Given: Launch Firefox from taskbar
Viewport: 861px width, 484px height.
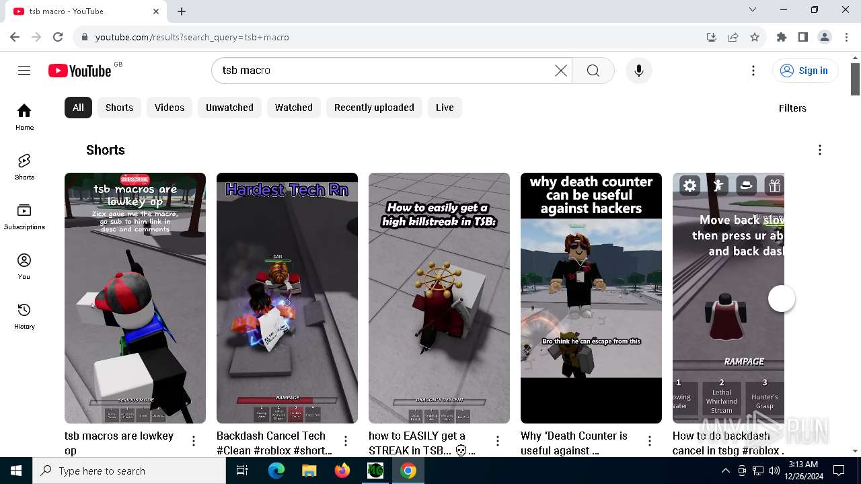Looking at the screenshot, I should [x=342, y=471].
